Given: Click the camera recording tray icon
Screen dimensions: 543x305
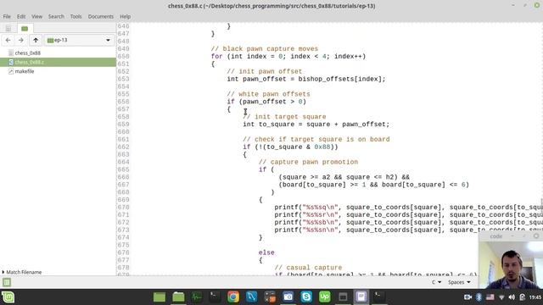Looking at the screenshot, I should (467, 297).
